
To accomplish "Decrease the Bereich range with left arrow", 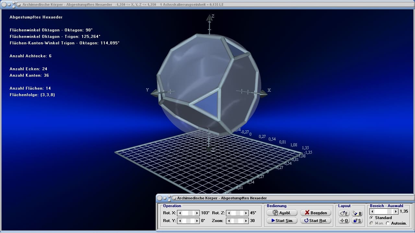I will (x=372, y=211).
